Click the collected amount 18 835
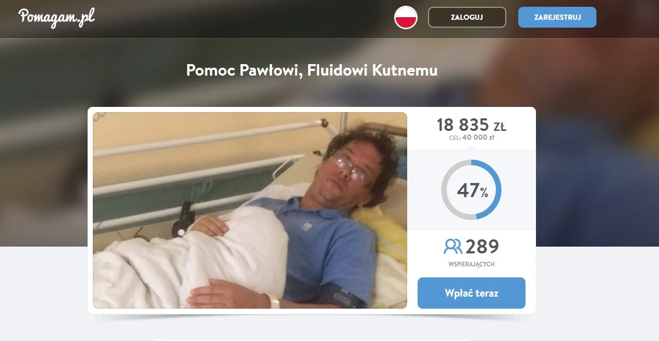Screen dimensions: 659x341 click(x=462, y=125)
